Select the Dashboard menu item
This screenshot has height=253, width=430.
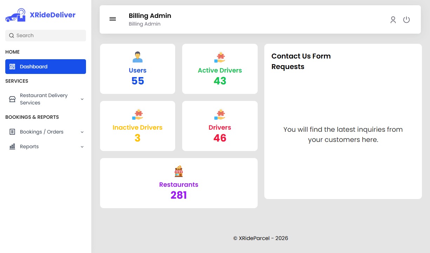pos(33,66)
